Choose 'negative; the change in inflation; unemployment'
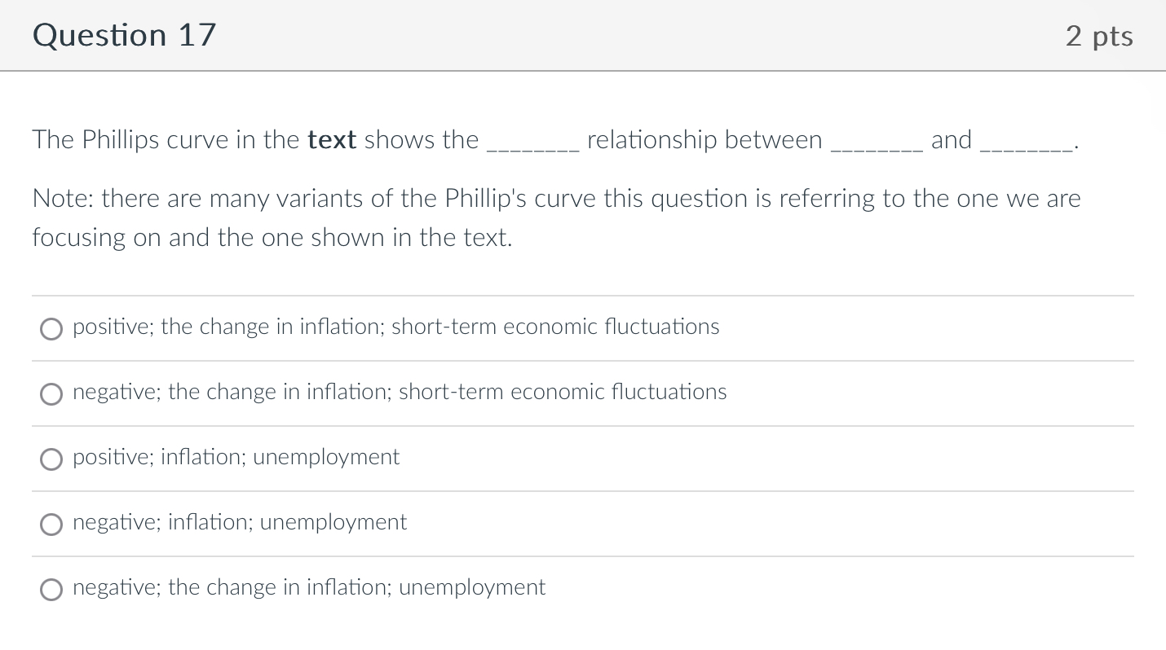This screenshot has height=650, width=1166. [x=51, y=589]
